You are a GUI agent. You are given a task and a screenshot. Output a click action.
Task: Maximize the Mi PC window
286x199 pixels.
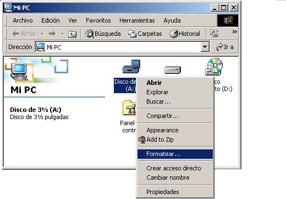(x=224, y=8)
